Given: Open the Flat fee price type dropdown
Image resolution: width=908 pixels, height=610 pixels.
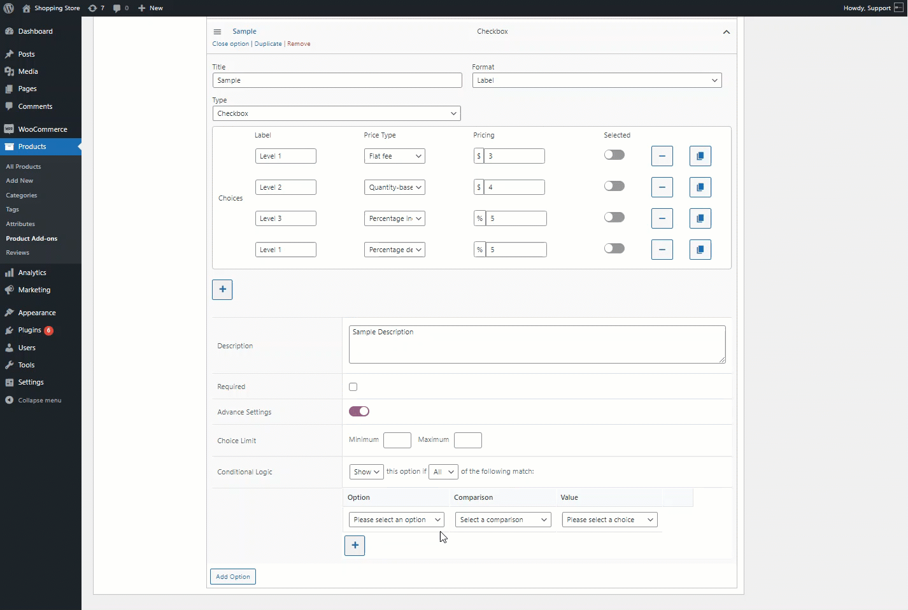Looking at the screenshot, I should coord(395,156).
